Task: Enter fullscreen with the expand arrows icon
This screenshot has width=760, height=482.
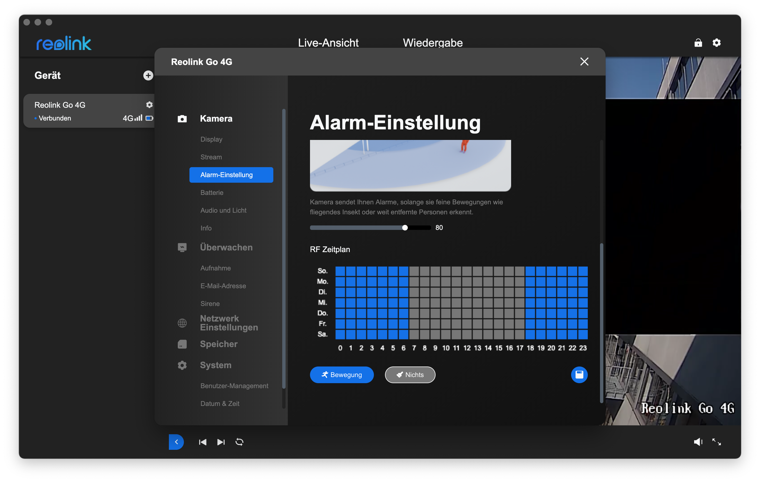Action: (716, 442)
